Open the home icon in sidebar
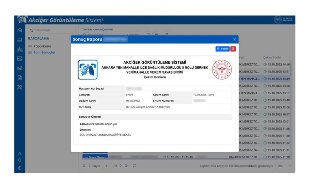The height and width of the screenshot is (188, 313). pyautogui.click(x=19, y=30)
